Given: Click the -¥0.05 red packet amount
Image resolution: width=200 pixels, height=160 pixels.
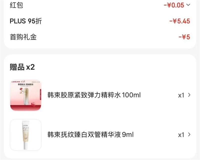Looking at the screenshot, I should pyautogui.click(x=174, y=5).
